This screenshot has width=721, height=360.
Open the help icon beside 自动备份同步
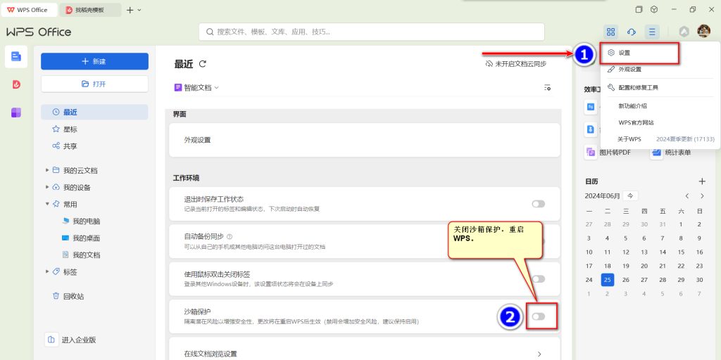point(230,236)
